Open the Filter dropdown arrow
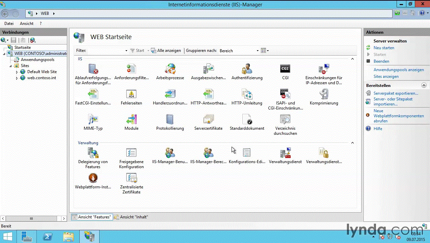 coord(126,51)
